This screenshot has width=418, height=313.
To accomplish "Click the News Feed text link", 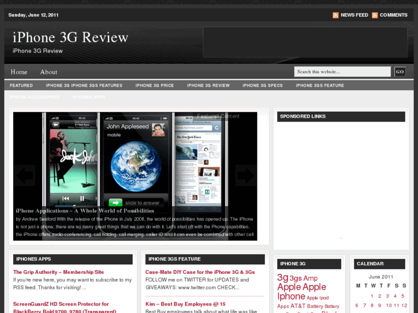I will pos(354,15).
